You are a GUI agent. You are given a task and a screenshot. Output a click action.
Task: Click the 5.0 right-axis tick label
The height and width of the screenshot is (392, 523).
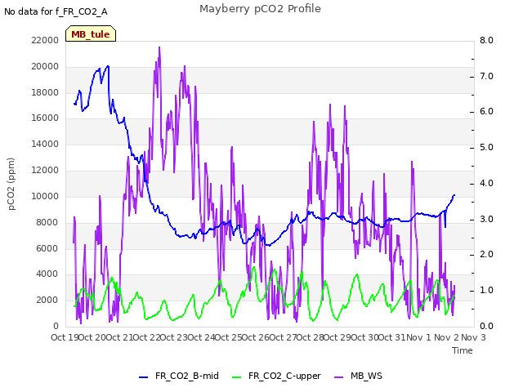[x=486, y=147]
